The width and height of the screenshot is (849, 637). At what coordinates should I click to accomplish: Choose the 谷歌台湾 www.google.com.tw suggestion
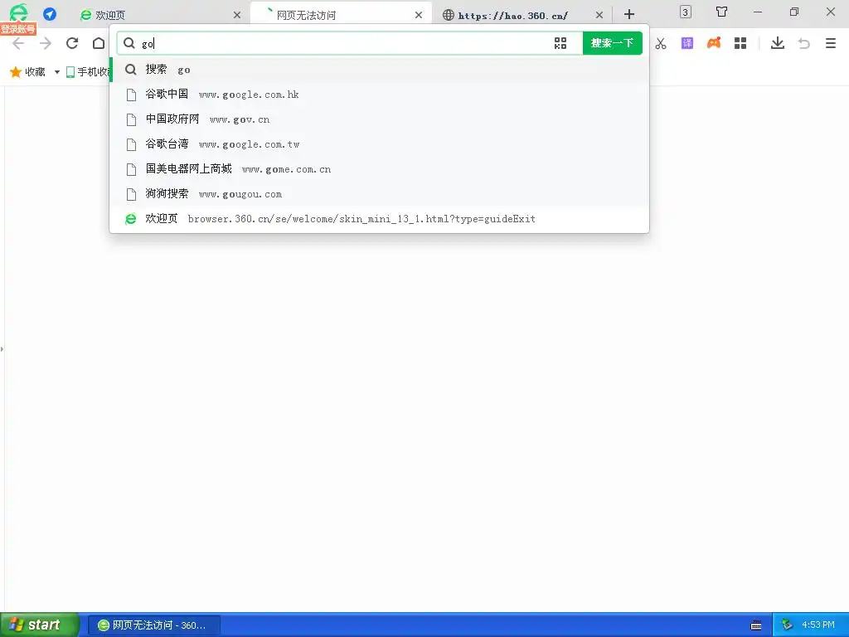379,144
